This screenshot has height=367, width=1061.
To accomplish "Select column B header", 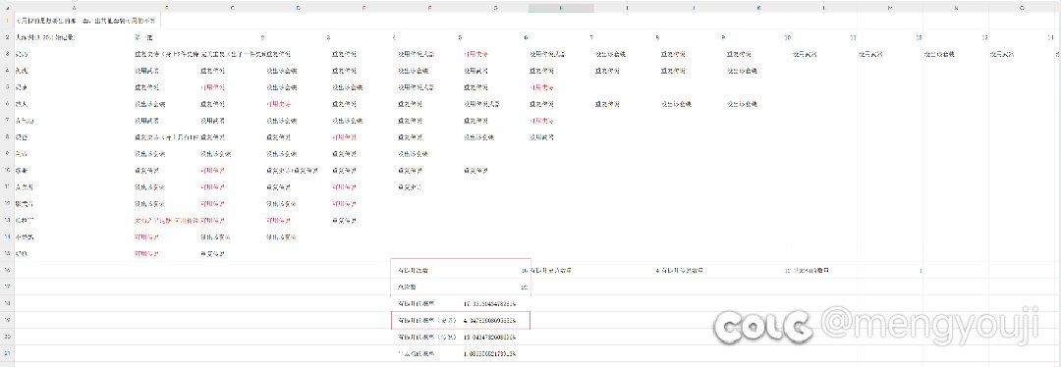I will pyautogui.click(x=166, y=8).
